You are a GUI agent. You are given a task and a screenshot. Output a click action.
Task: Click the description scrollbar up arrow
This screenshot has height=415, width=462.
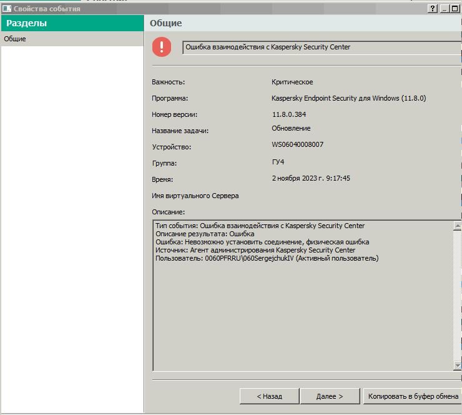(x=457, y=226)
